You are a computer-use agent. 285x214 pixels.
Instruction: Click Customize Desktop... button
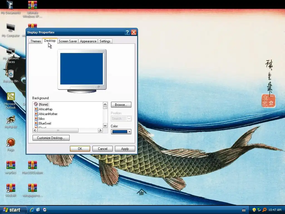pos(51,138)
